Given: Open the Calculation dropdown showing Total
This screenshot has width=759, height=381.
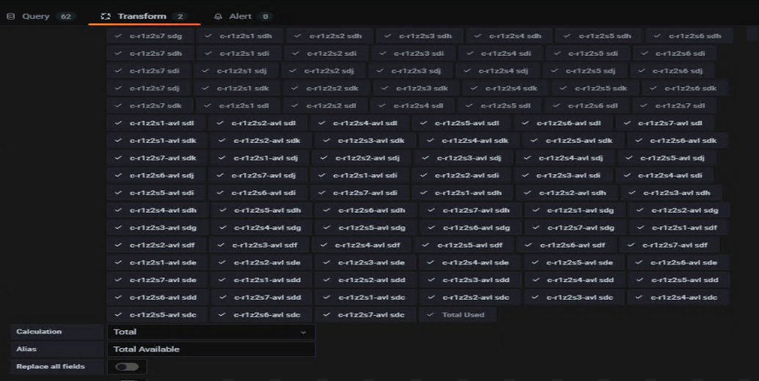Looking at the screenshot, I should (x=211, y=332).
